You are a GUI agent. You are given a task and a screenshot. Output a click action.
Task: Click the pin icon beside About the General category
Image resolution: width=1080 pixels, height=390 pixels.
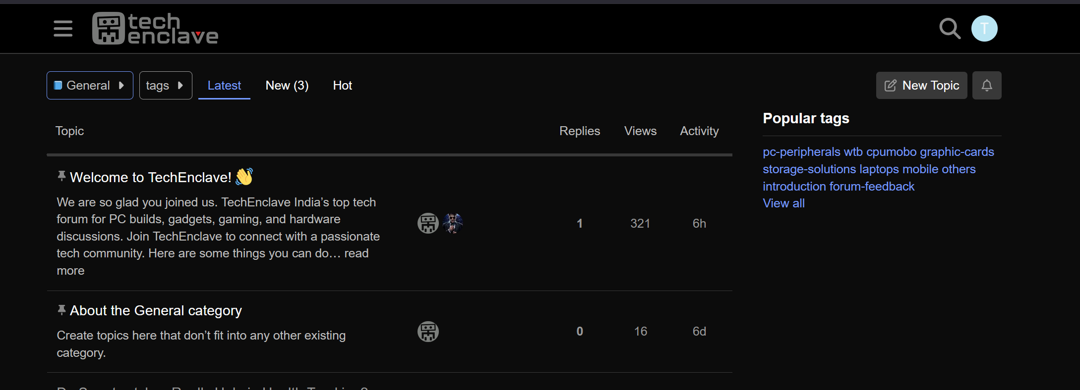coord(61,310)
